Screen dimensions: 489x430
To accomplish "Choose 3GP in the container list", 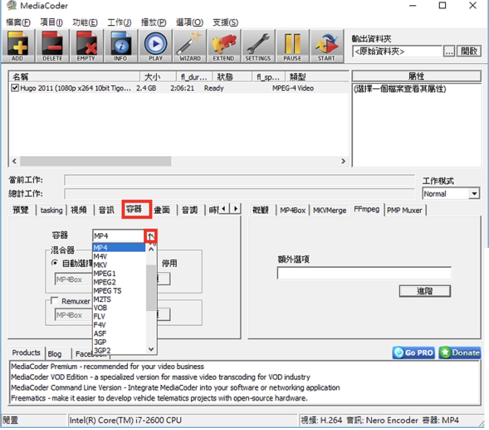I will click(x=119, y=342).
